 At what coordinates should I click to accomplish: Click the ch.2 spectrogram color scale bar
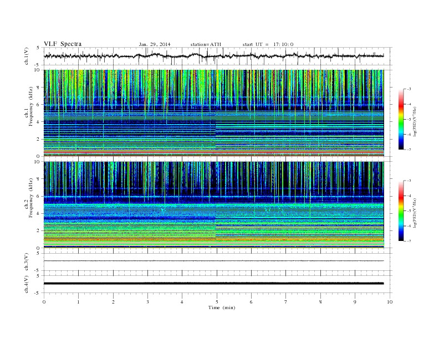click(401, 211)
